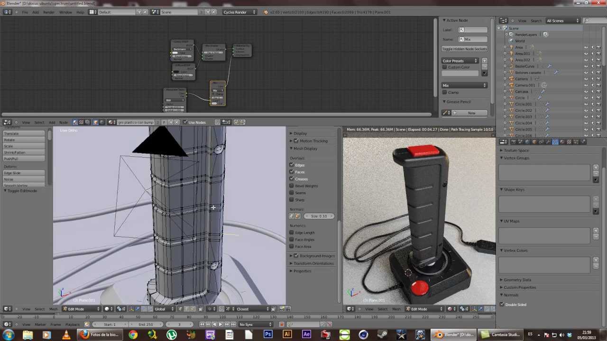
Task: Click the Carcasa mesh icon in outliner
Action: point(511,91)
